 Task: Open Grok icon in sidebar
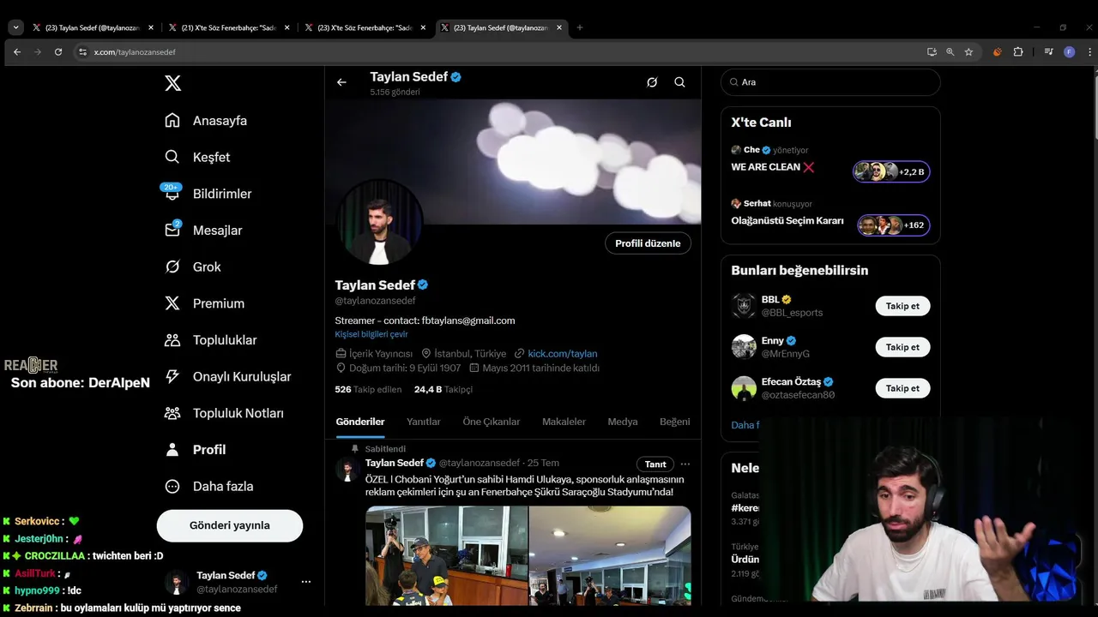172,267
